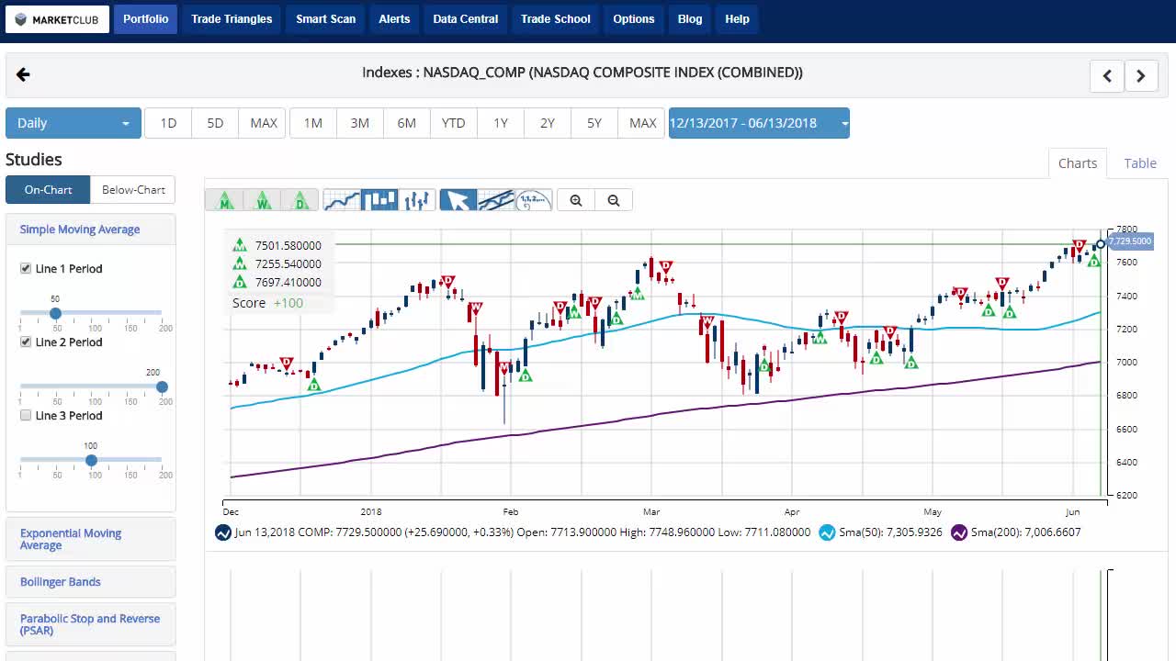Switch to OHLC bar chart style

417,200
